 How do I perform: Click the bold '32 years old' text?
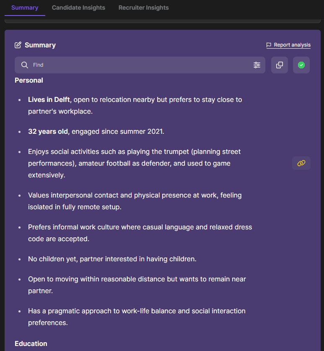tap(48, 131)
